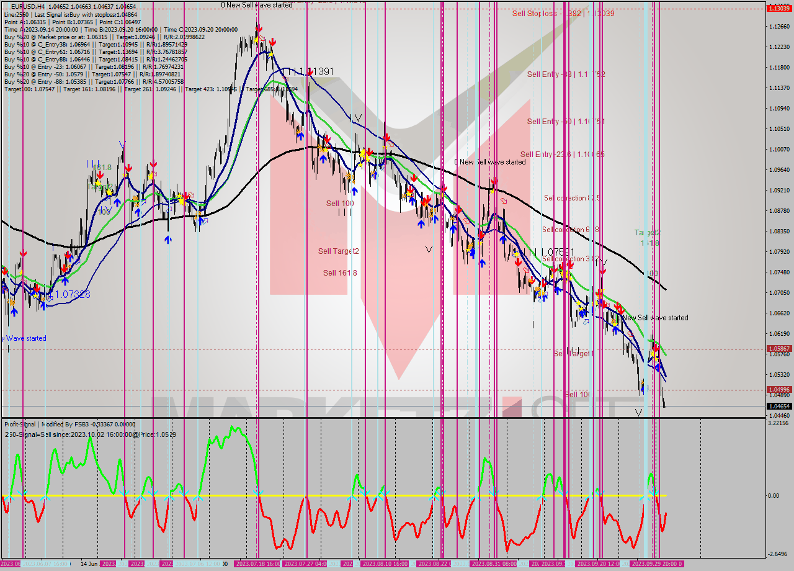Click the '250-Signal=Sell since 2023.10.02' status text
Image resolution: width=794 pixels, height=571 pixels.
click(x=90, y=434)
